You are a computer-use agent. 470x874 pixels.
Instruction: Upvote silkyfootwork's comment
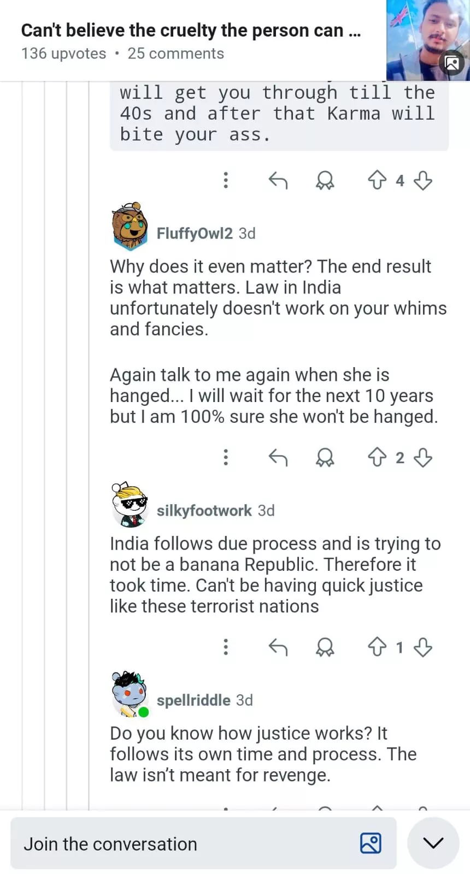pos(377,647)
